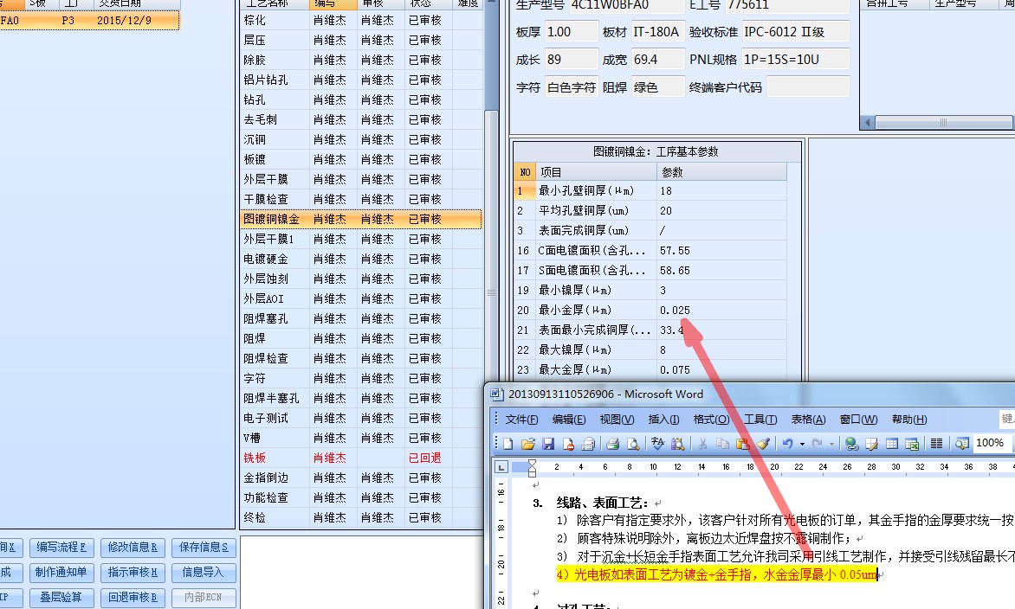This screenshot has height=609, width=1015.
Task: Click the 最大金厚 parameter value 0.075
Action: (x=676, y=369)
